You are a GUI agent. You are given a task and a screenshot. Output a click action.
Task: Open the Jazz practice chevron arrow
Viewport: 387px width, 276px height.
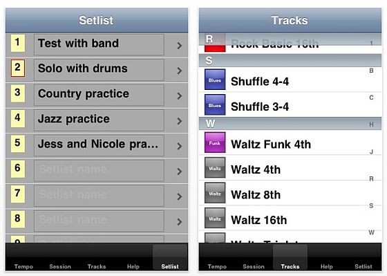click(180, 121)
